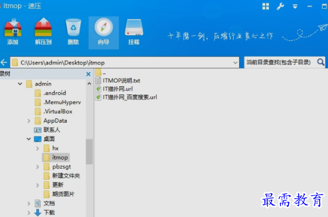Select the 期货图片 folder

[x=59, y=194]
